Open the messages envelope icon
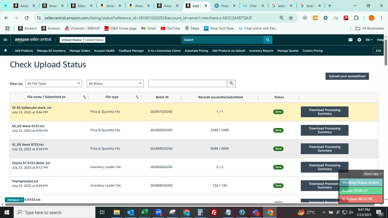Screen dimensions: 388x218 coord(351,40)
